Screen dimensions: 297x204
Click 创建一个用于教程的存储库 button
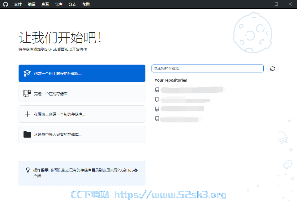[x=82, y=73]
